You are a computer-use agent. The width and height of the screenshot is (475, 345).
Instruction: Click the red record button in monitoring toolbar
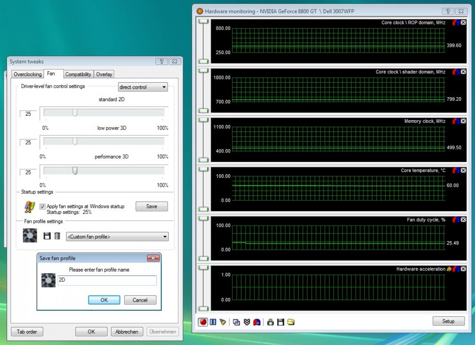pyautogui.click(x=203, y=322)
